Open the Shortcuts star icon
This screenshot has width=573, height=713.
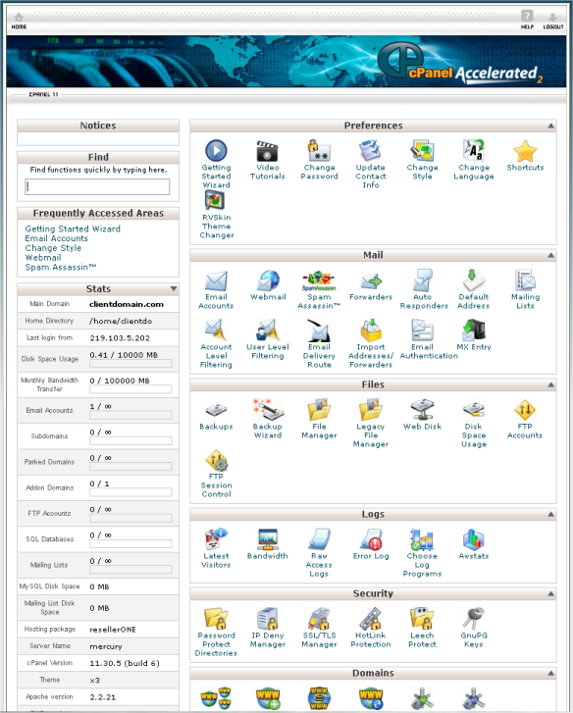[x=525, y=151]
